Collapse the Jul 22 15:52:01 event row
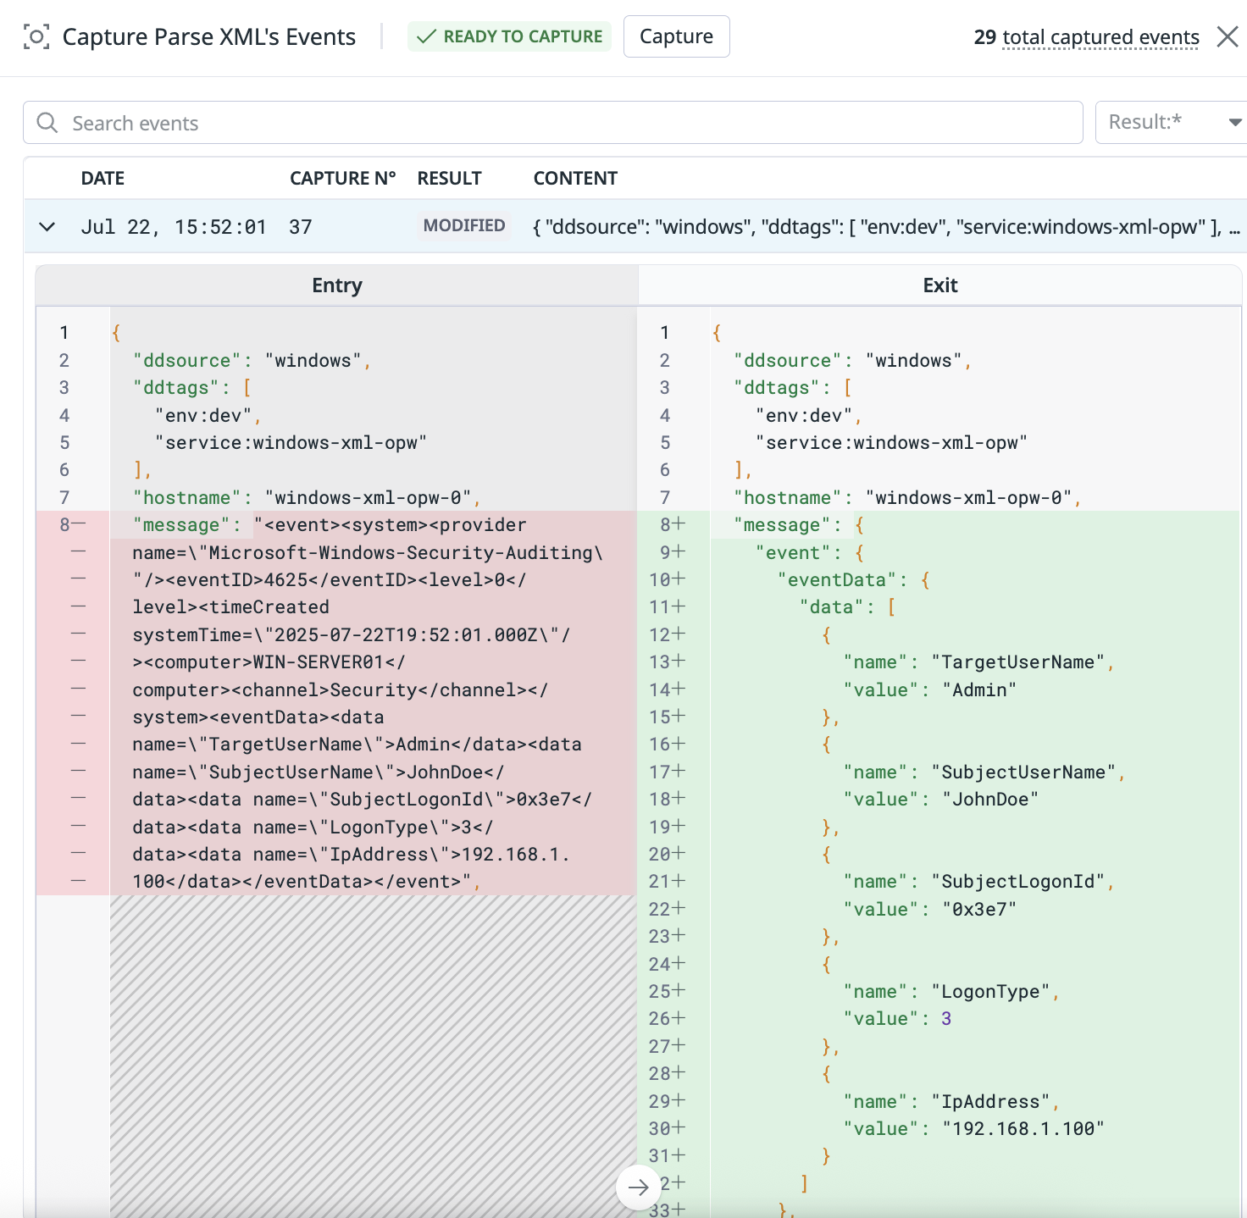The width and height of the screenshot is (1247, 1218). click(47, 227)
